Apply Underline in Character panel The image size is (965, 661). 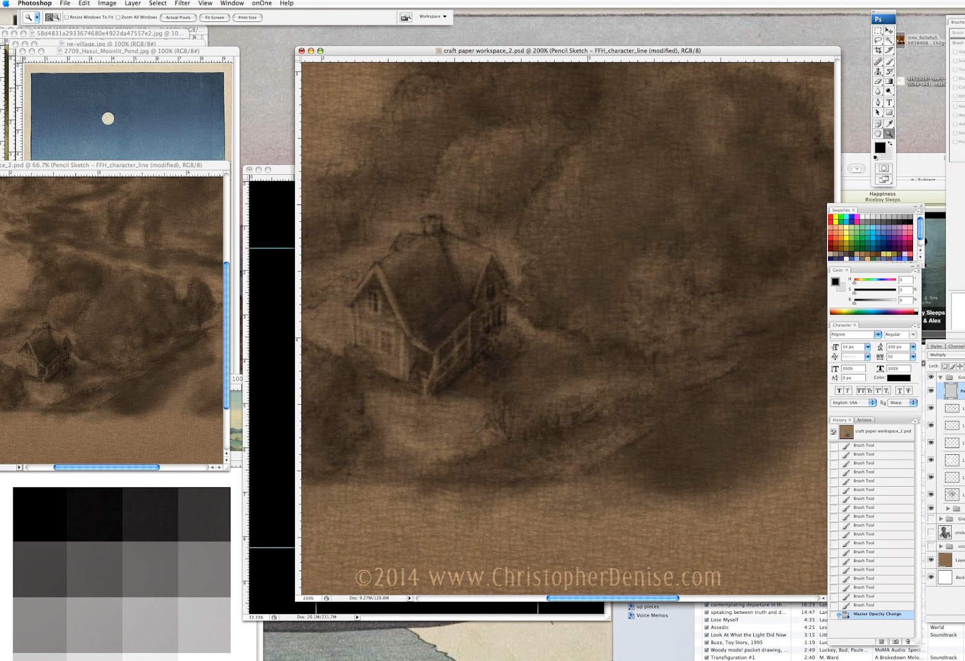pos(900,391)
